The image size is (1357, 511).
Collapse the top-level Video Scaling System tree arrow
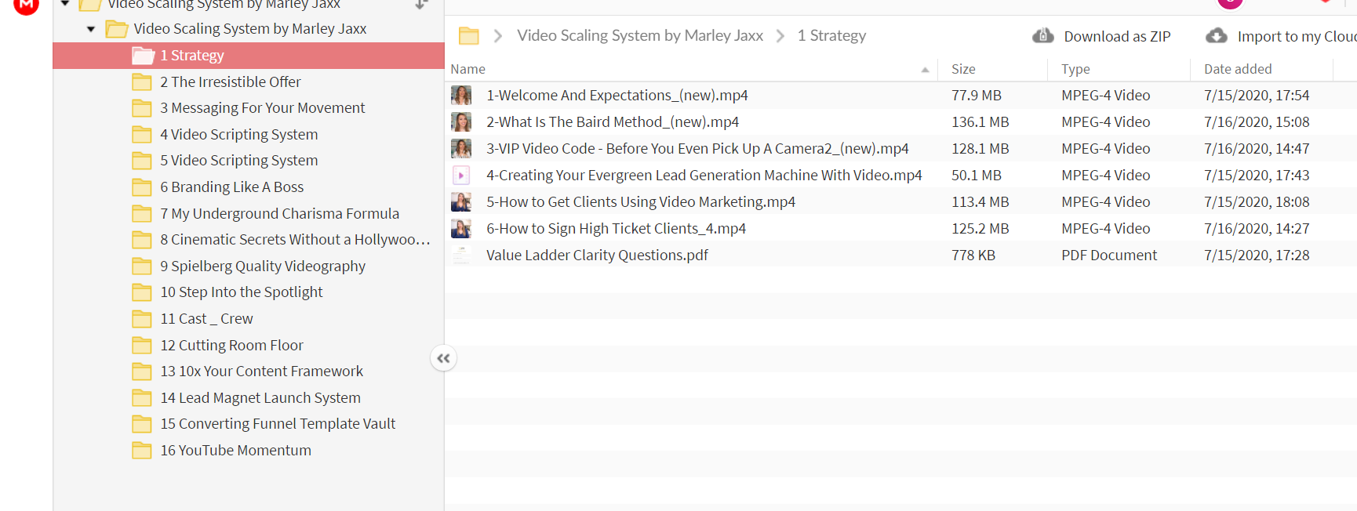point(65,4)
